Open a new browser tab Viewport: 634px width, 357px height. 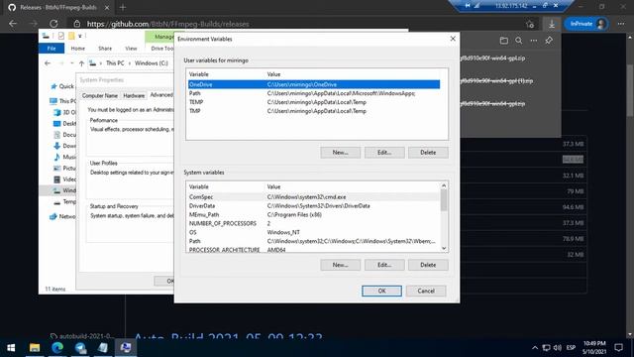pos(123,7)
